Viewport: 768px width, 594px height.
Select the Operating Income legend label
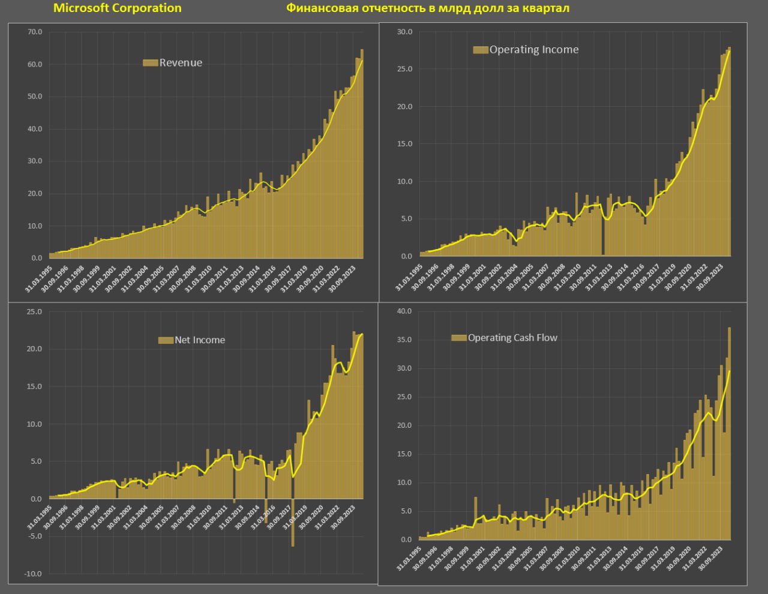pos(534,50)
